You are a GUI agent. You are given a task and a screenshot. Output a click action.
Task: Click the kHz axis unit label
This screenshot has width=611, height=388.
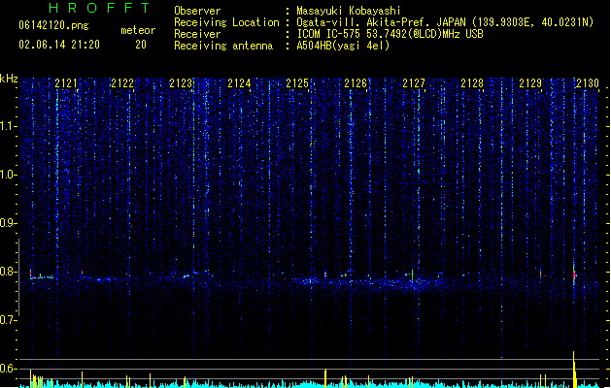tap(9, 79)
